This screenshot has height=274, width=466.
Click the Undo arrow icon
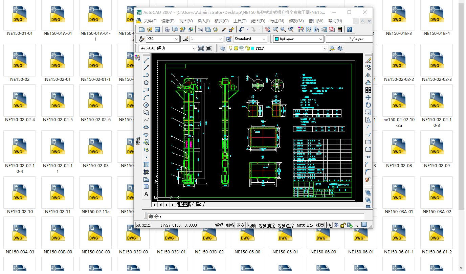point(241,30)
